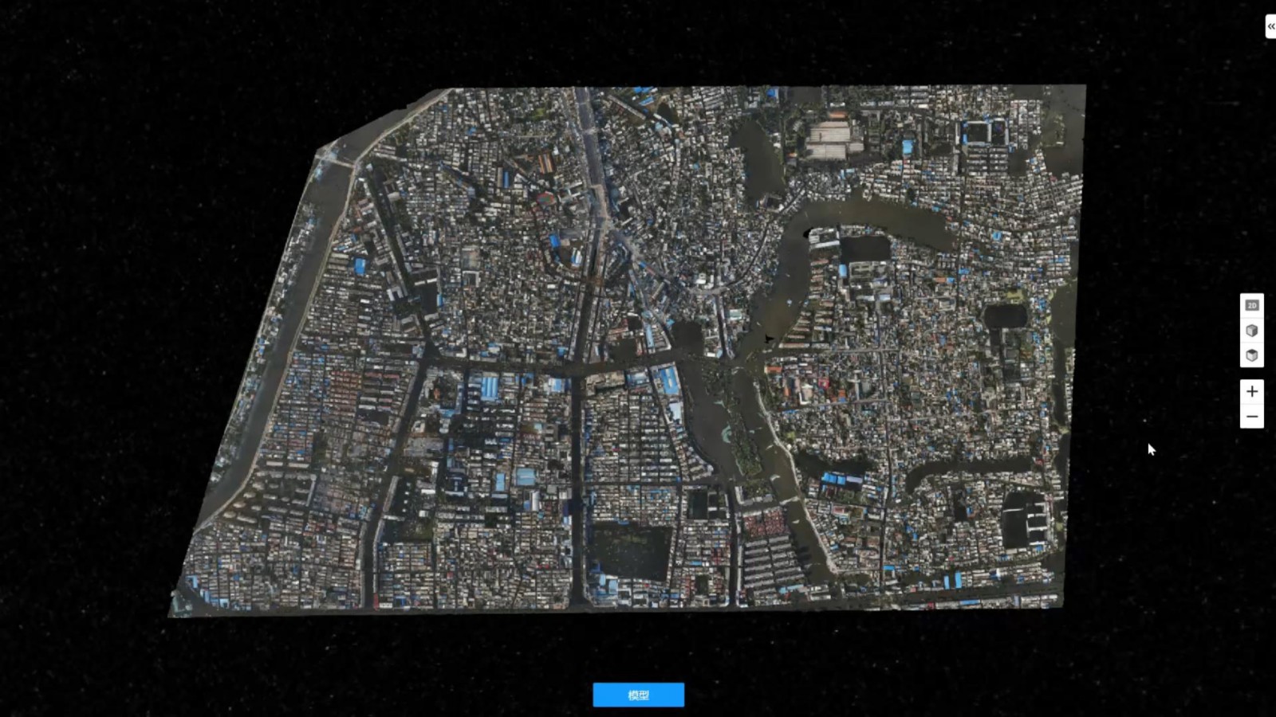The image size is (1276, 717).
Task: Click the blue 模型 button
Action: click(x=638, y=695)
